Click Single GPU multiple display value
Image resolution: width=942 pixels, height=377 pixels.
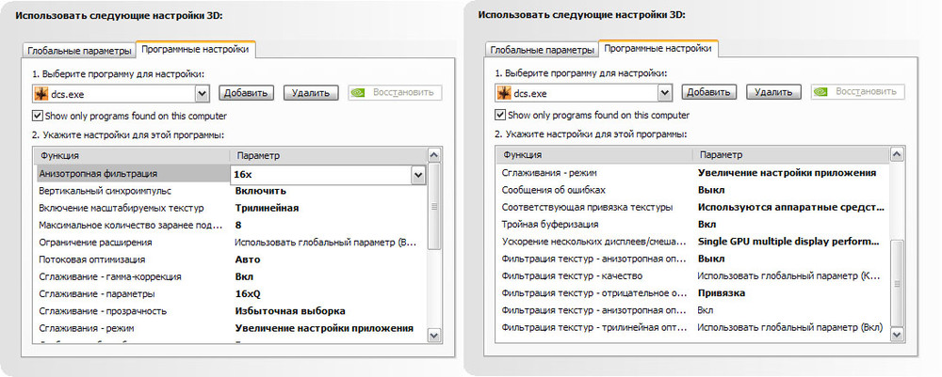pyautogui.click(x=788, y=242)
